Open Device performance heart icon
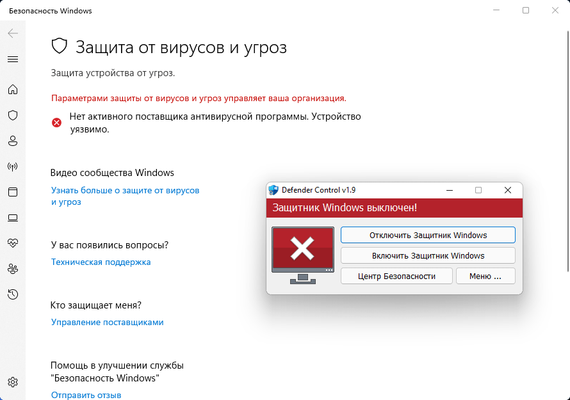The height and width of the screenshot is (400, 570). click(x=13, y=243)
